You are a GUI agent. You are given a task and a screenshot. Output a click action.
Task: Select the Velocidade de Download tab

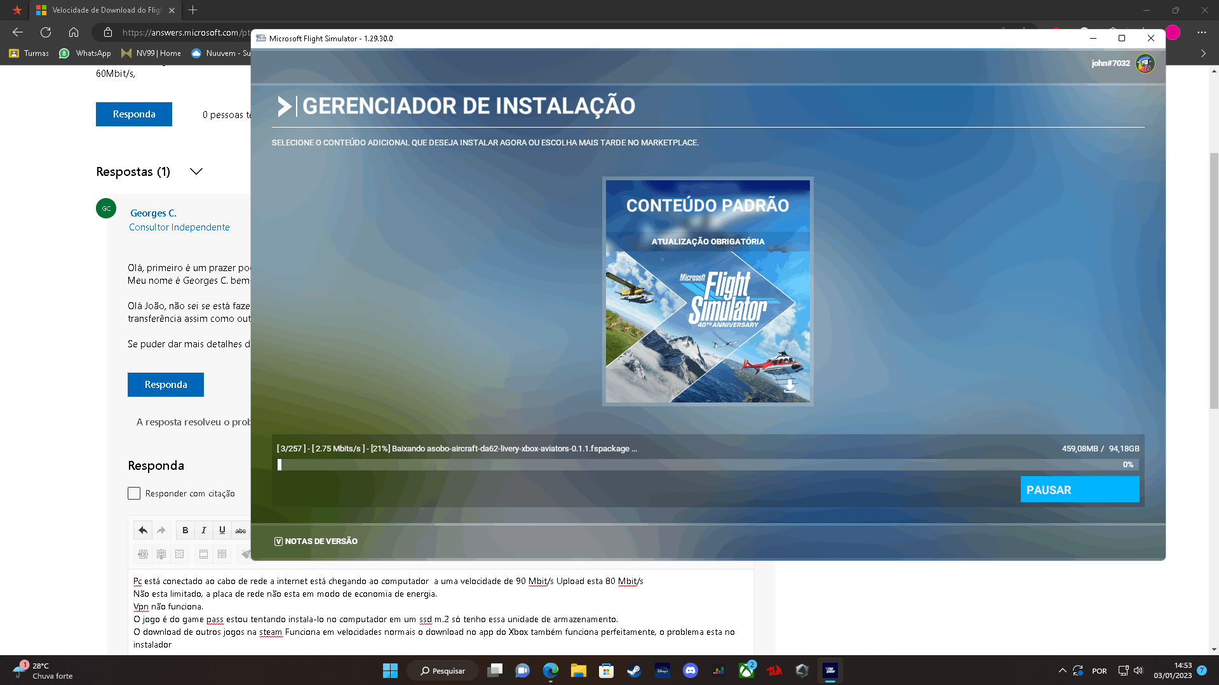[105, 10]
